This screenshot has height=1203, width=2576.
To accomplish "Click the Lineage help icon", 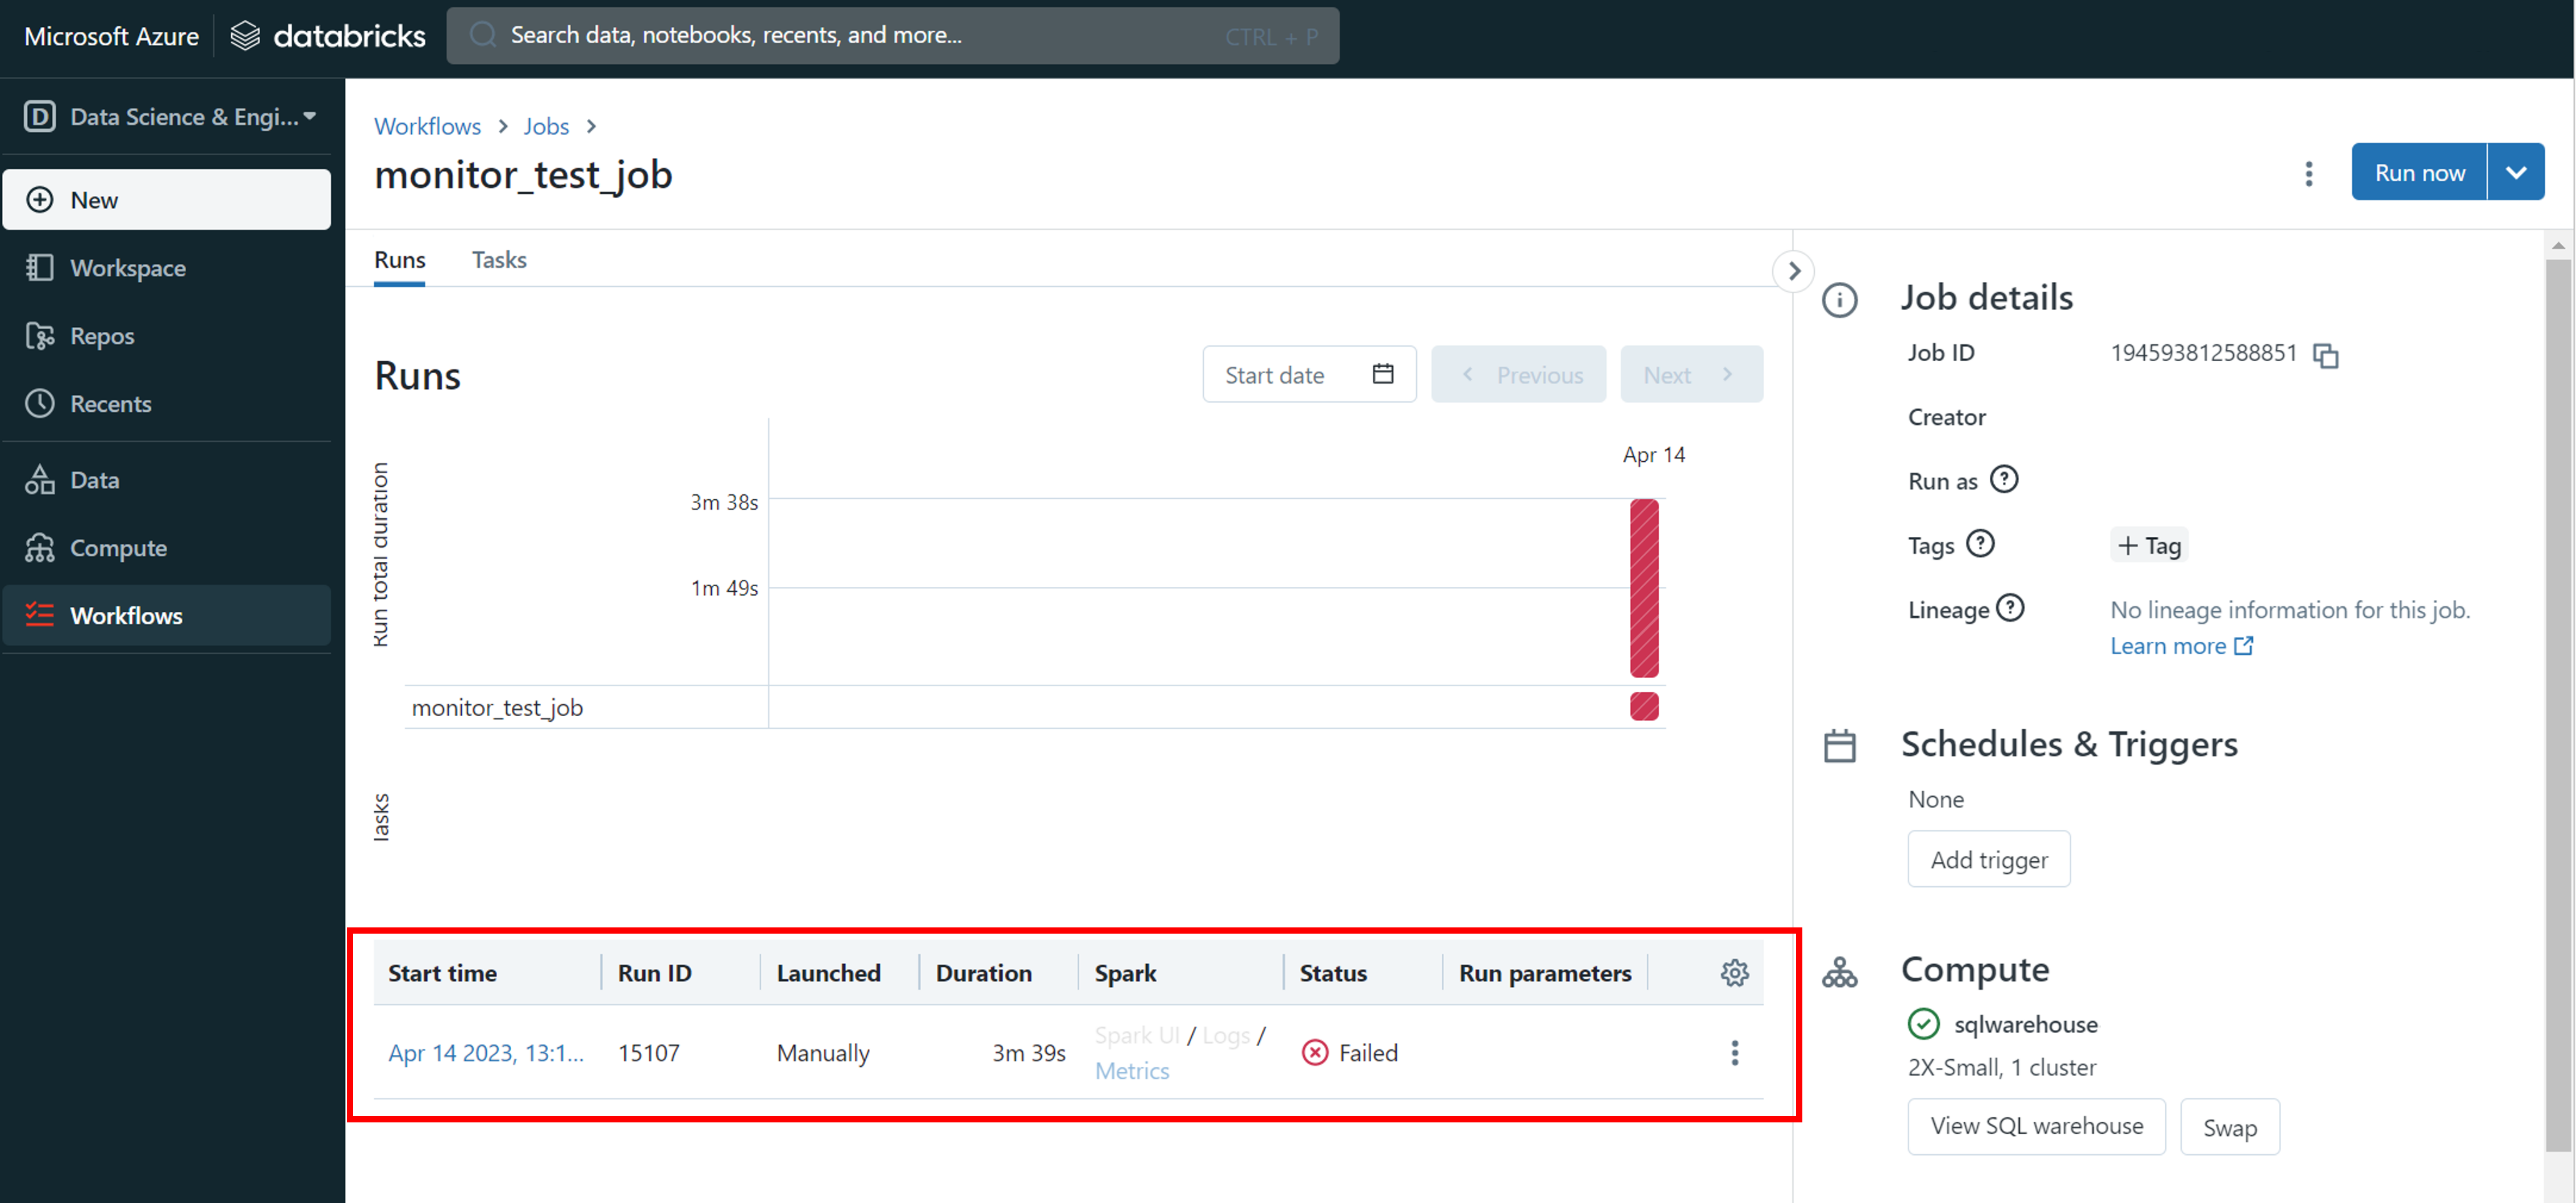I will click(2009, 608).
